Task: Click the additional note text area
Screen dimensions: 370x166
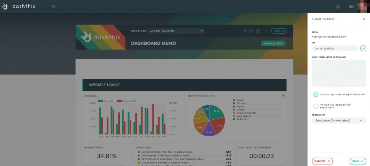Action: coord(339,73)
